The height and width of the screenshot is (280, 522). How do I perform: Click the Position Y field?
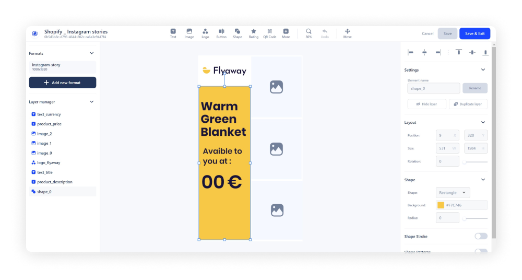(x=476, y=135)
